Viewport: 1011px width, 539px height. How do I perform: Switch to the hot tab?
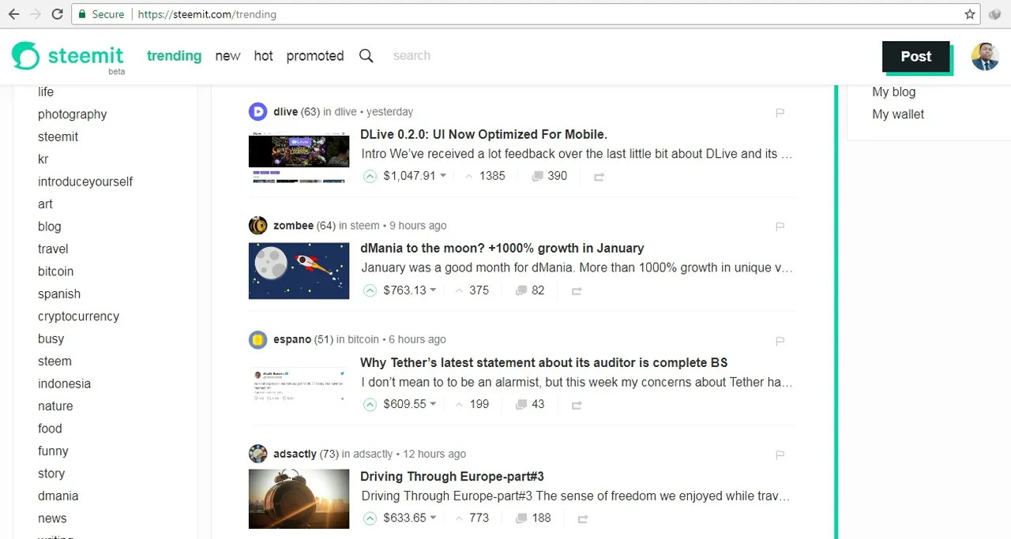click(263, 56)
